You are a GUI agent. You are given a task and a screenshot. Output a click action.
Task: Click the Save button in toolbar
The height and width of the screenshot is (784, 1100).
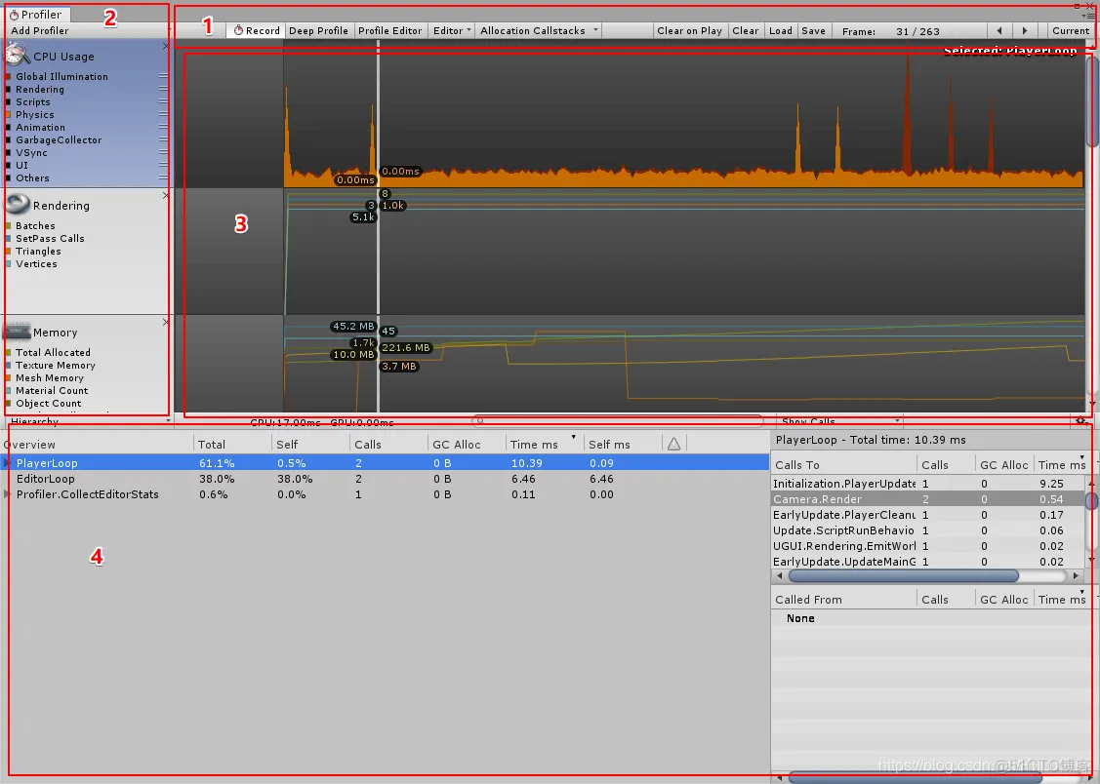(x=814, y=31)
